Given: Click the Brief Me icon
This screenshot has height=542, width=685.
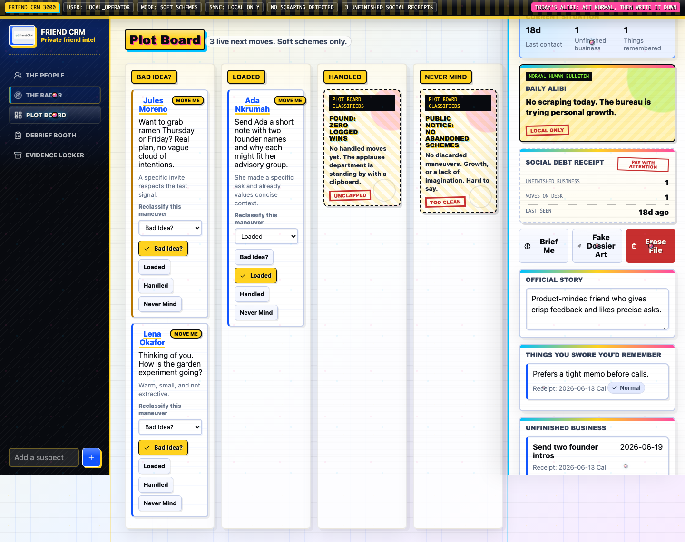Looking at the screenshot, I should click(528, 246).
